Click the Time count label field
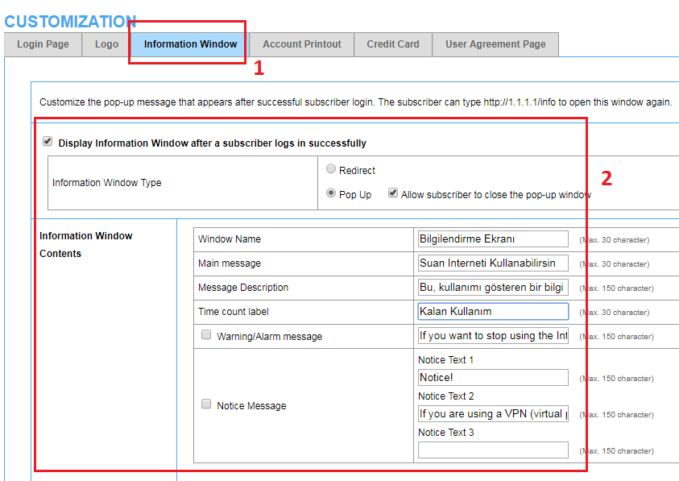The image size is (679, 481). click(493, 312)
